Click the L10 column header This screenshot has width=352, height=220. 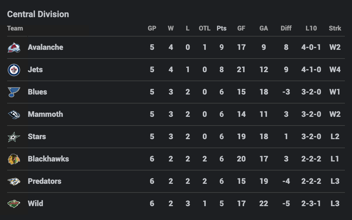(311, 28)
